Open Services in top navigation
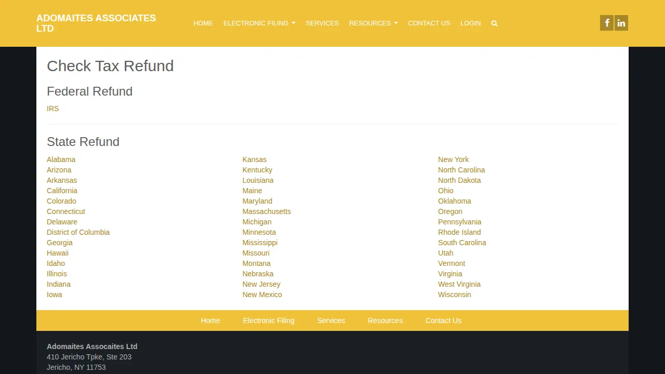This screenshot has height=374, width=665. 322,23
